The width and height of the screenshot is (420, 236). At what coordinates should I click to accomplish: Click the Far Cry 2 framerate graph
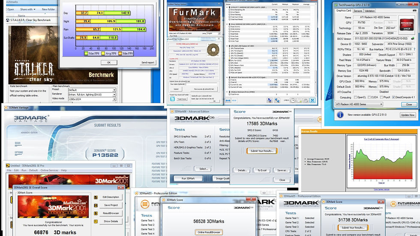tap(381, 162)
